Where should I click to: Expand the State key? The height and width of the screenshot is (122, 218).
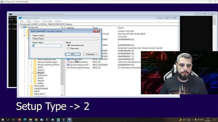click(31, 78)
